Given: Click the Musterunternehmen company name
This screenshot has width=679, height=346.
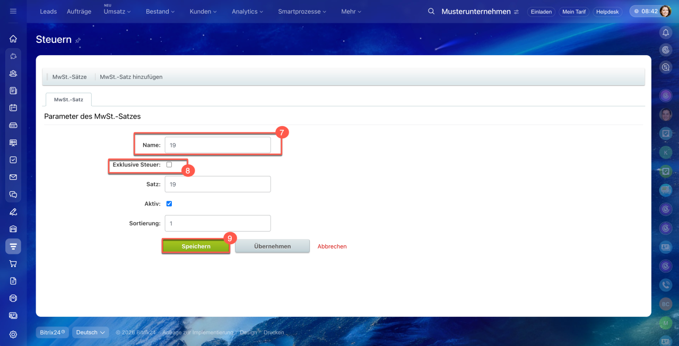Looking at the screenshot, I should [x=476, y=11].
